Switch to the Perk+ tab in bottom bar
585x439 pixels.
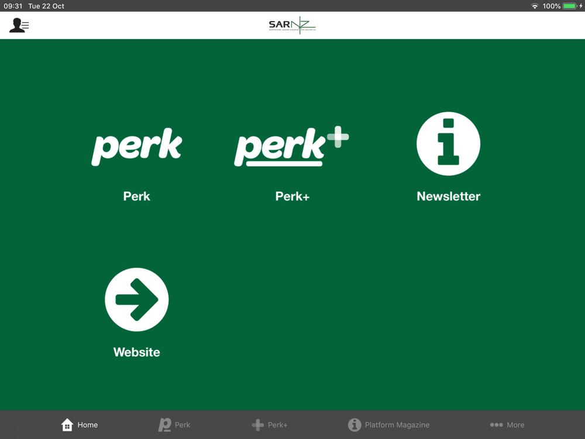pyautogui.click(x=269, y=425)
